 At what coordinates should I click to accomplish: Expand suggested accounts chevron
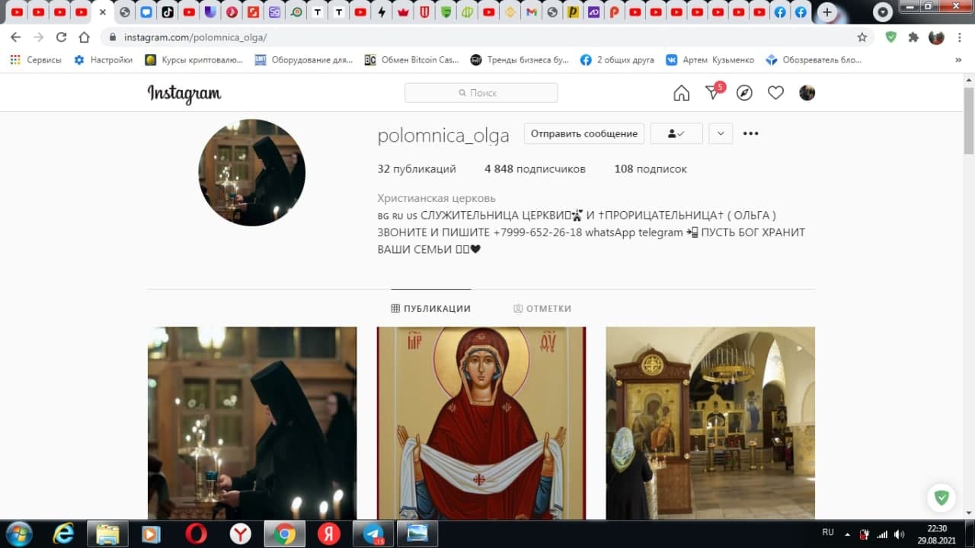click(721, 133)
